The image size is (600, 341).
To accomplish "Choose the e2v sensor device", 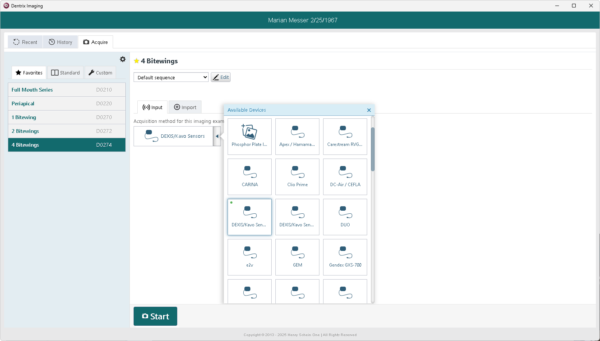I will (249, 257).
